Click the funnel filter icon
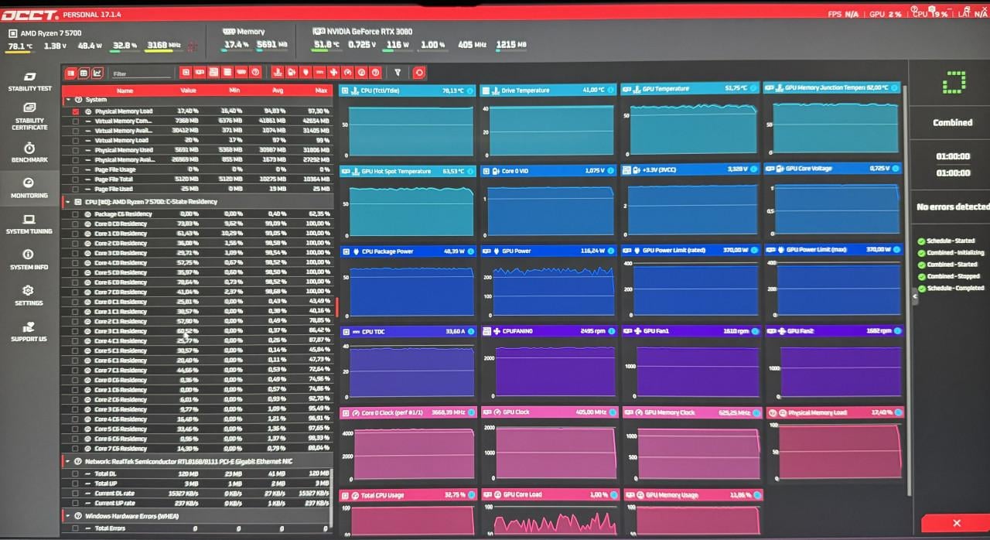Viewport: 990px width, 540px height. click(398, 72)
